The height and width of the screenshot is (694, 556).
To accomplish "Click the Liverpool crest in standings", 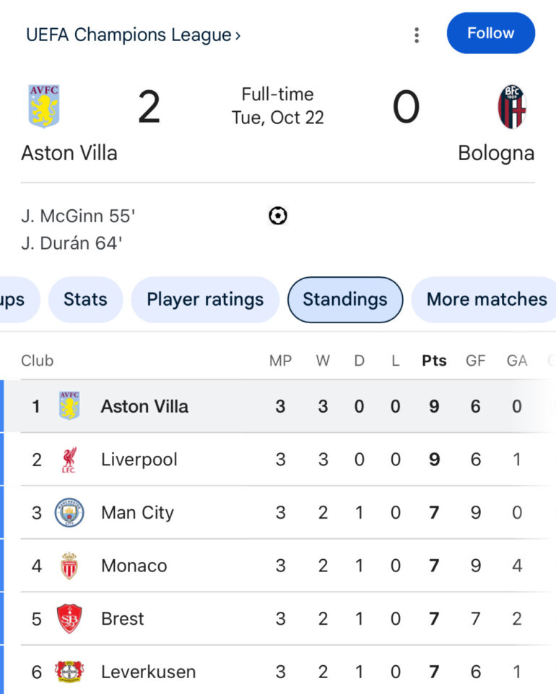I will 69,460.
